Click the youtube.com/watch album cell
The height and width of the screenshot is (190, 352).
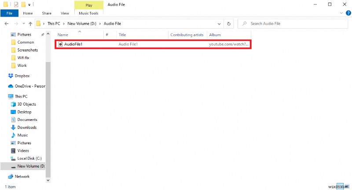click(x=229, y=44)
